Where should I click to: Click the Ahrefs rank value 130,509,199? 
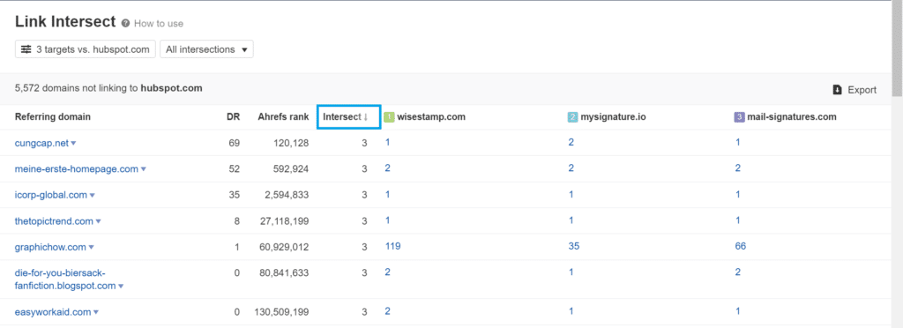click(281, 312)
